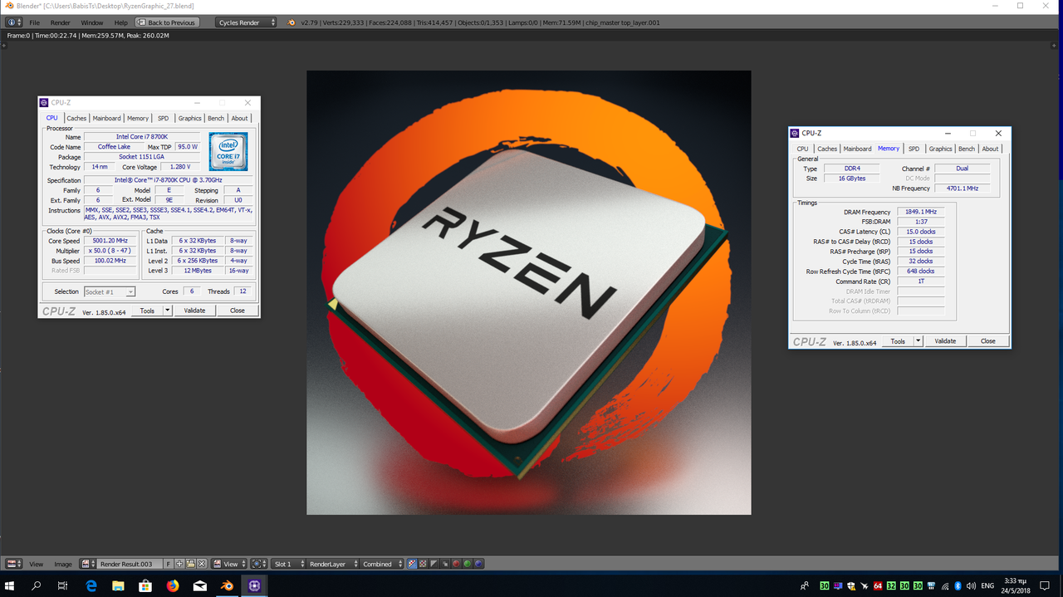The image size is (1063, 597).
Task: Open Windows Start menu
Action: click(10, 585)
